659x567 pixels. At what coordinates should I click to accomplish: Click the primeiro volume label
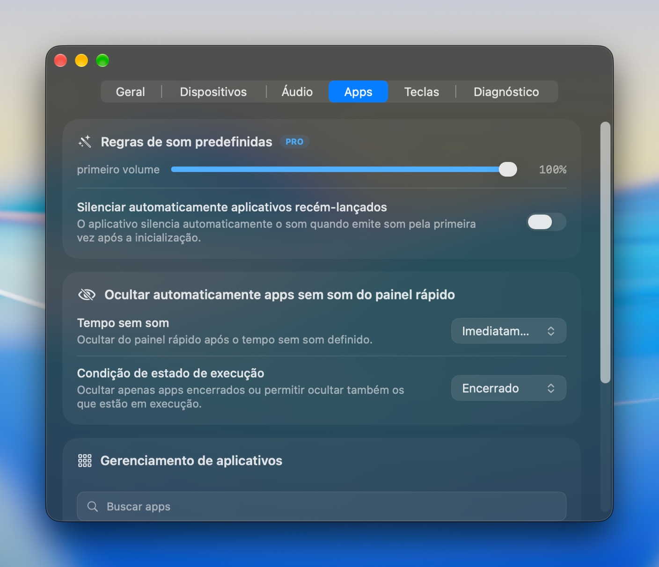[118, 170]
